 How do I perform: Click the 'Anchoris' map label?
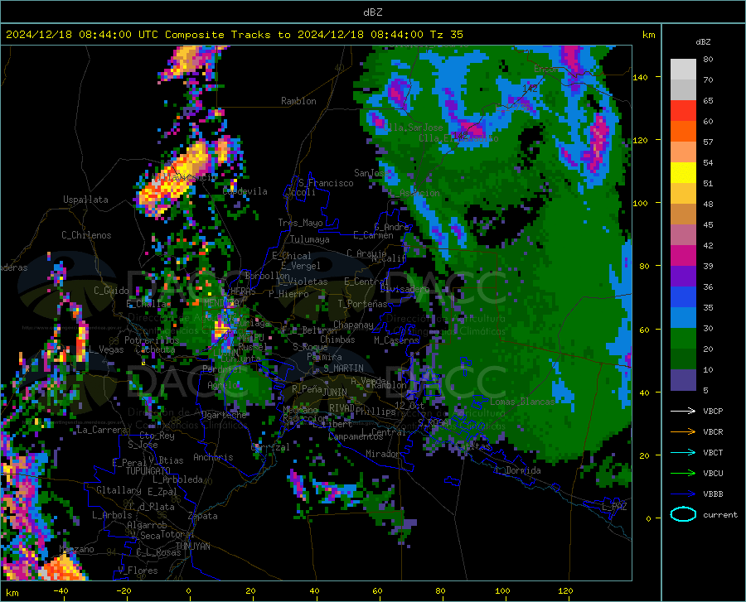point(213,457)
